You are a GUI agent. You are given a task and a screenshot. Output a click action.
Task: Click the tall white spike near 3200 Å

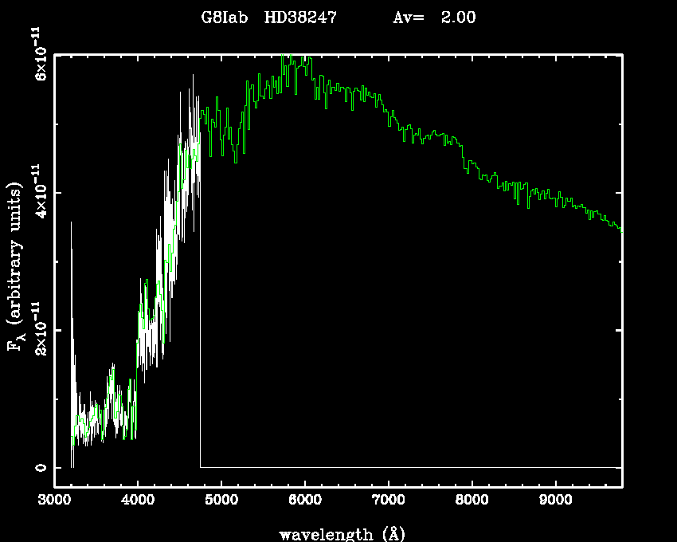coord(72,239)
